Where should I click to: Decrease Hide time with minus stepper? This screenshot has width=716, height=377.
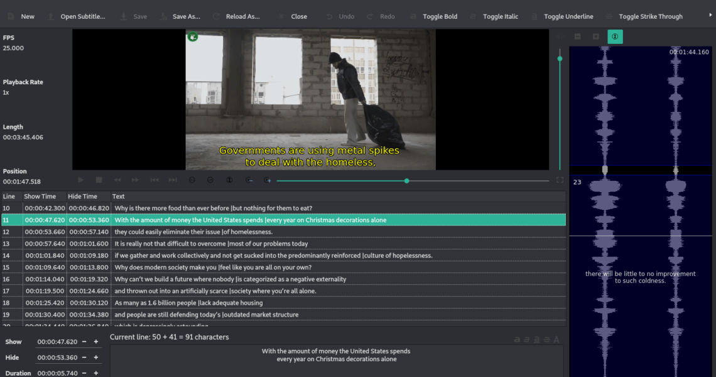pyautogui.click(x=86, y=358)
